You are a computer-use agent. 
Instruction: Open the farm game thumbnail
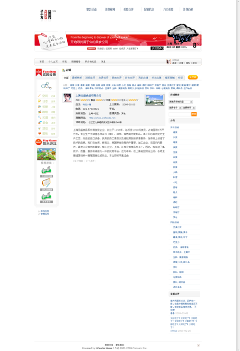47,154
